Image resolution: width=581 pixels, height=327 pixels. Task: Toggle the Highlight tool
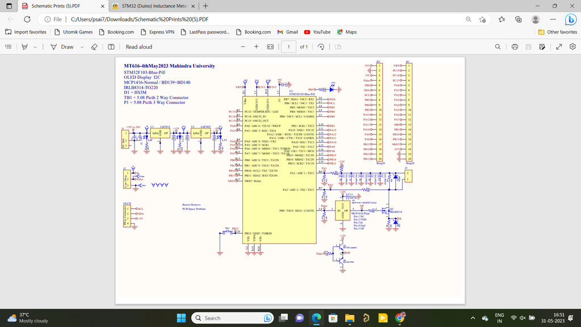pyautogui.click(x=24, y=47)
